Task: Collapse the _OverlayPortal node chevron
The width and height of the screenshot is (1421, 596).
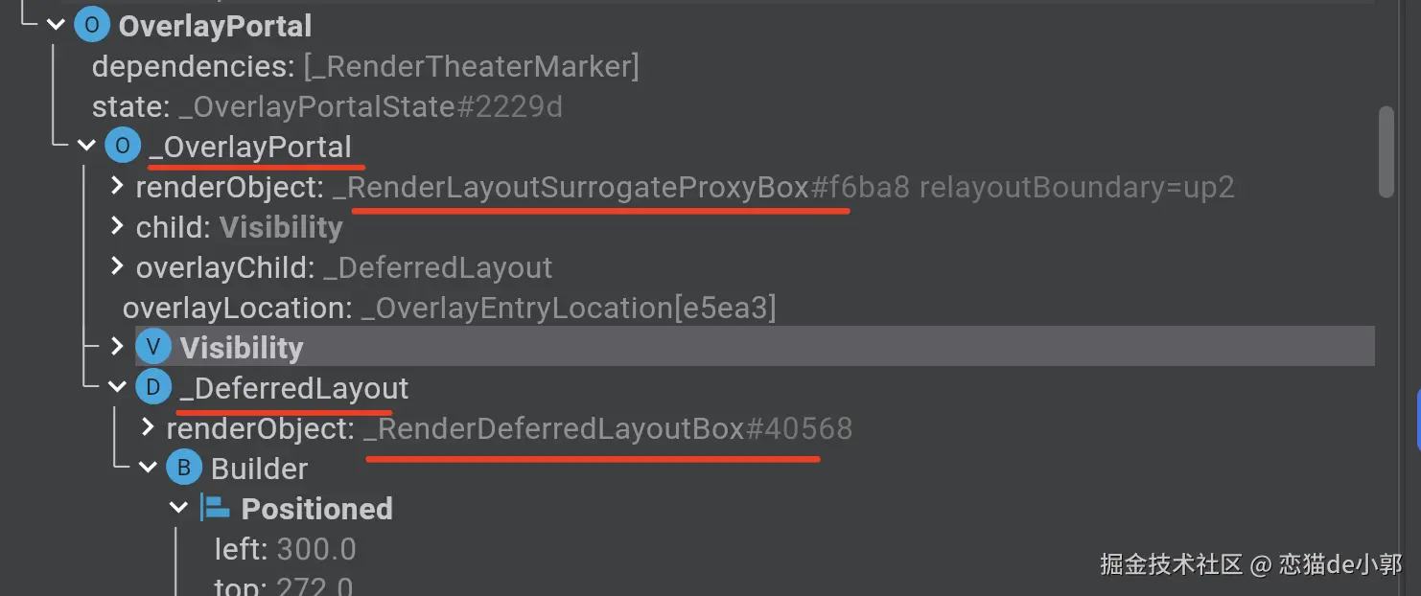Action: 86,147
